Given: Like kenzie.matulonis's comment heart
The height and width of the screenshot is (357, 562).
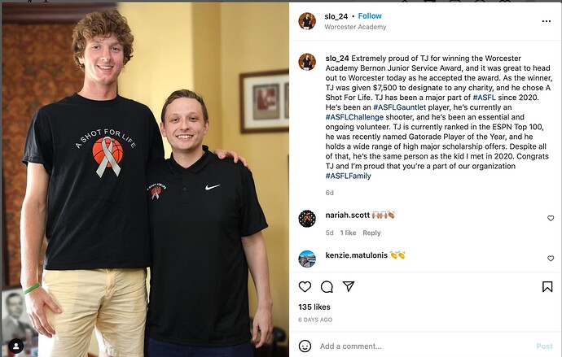Looking at the screenshot, I should 551,259.
